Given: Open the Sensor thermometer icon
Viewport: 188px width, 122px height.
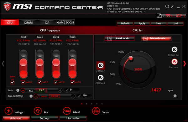Looking at the screenshot, I should [x=96, y=111].
